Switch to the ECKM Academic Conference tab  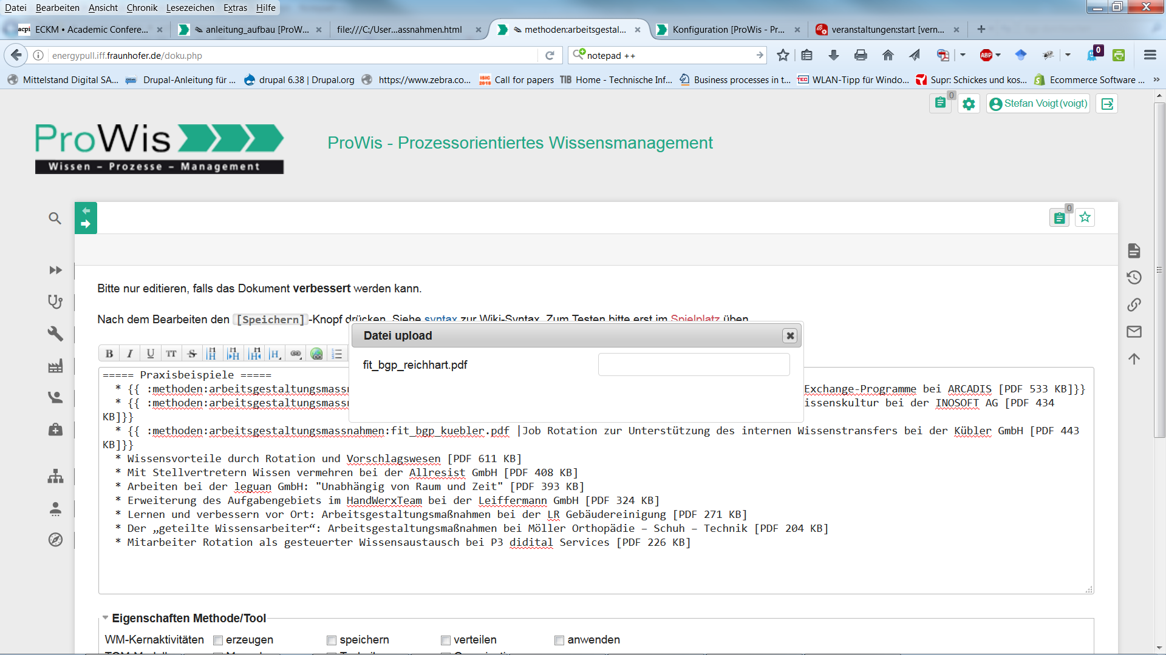click(x=90, y=29)
